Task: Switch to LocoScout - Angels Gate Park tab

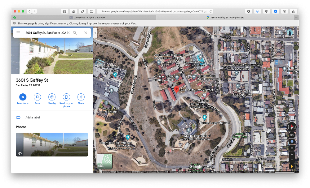Action: (x=87, y=18)
